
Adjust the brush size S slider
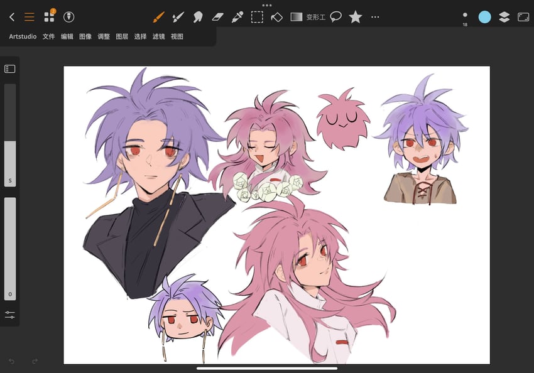(x=10, y=135)
